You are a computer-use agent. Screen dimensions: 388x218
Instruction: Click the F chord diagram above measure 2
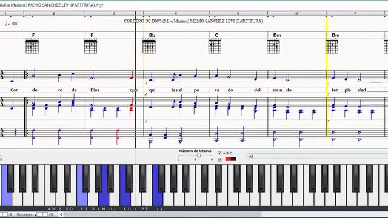(x=32, y=47)
